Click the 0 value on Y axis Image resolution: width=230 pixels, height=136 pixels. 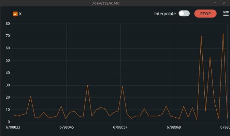point(9,122)
